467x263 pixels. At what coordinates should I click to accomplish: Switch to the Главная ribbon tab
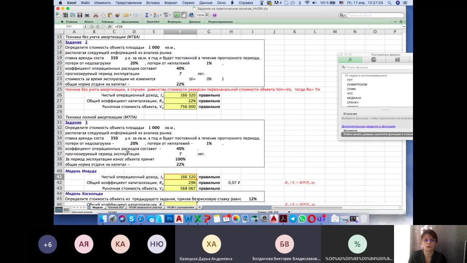pyautogui.click(x=71, y=22)
